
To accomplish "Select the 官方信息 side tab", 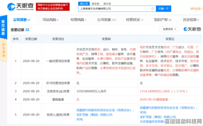I will coord(3,27).
